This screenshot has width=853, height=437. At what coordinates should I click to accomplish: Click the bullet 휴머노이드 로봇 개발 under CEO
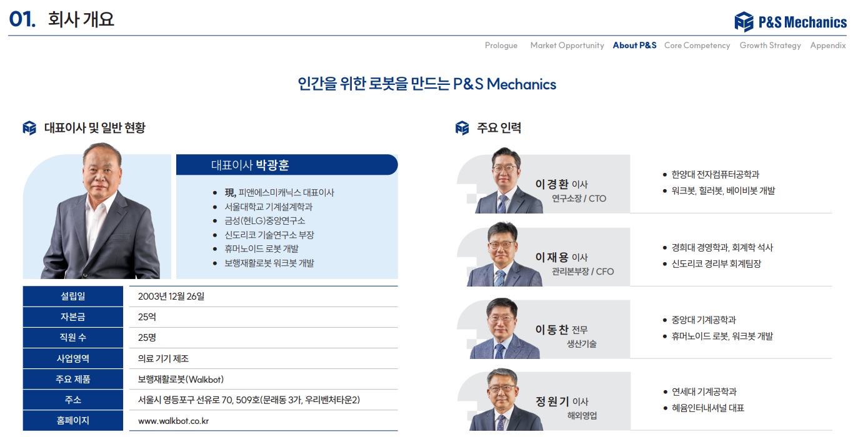click(261, 249)
